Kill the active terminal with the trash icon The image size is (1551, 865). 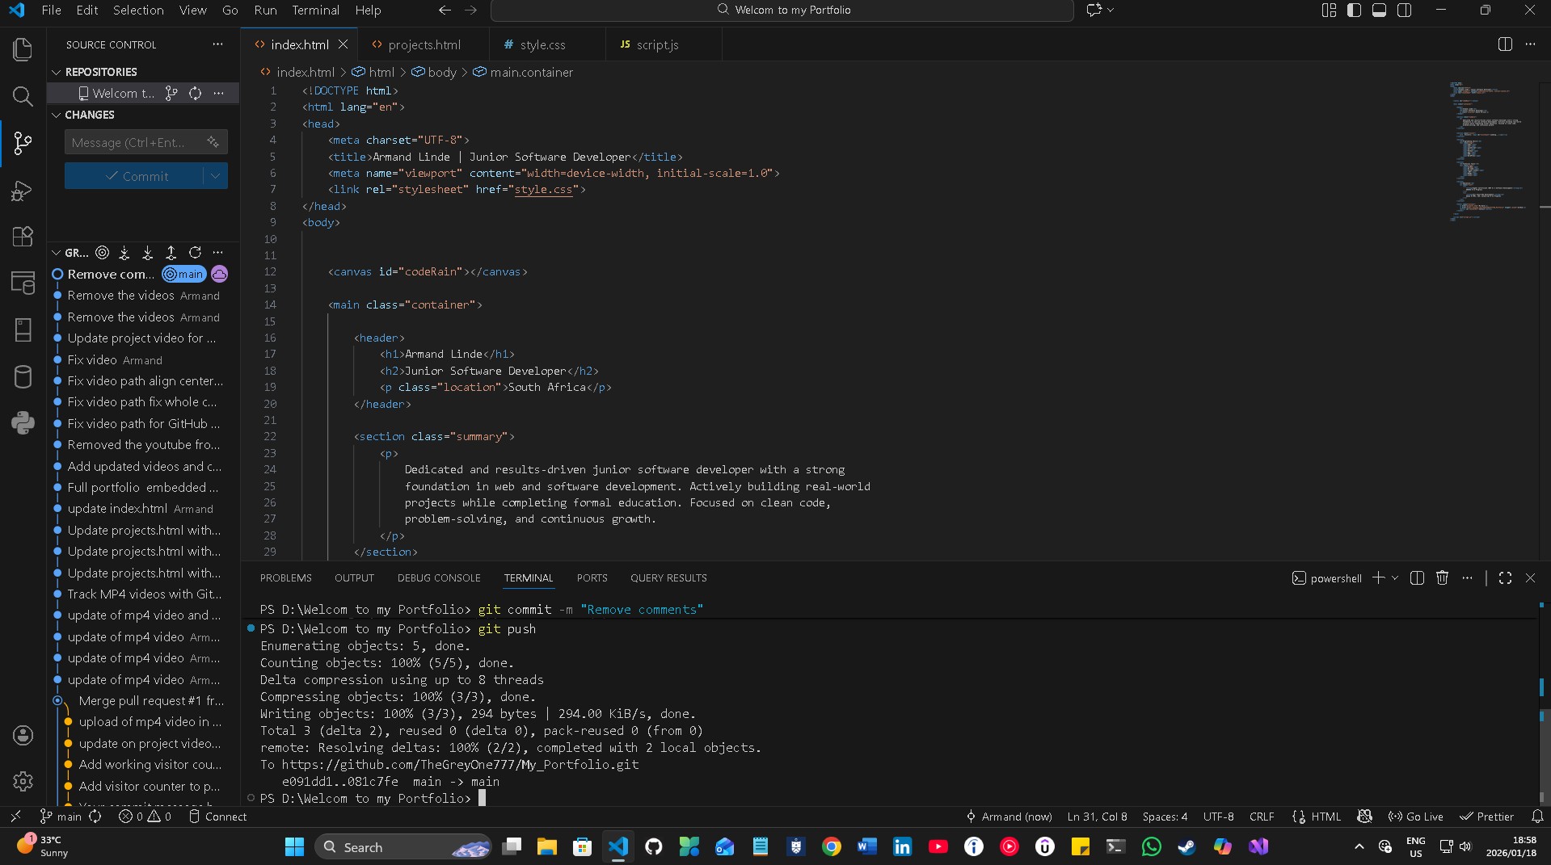click(x=1443, y=578)
